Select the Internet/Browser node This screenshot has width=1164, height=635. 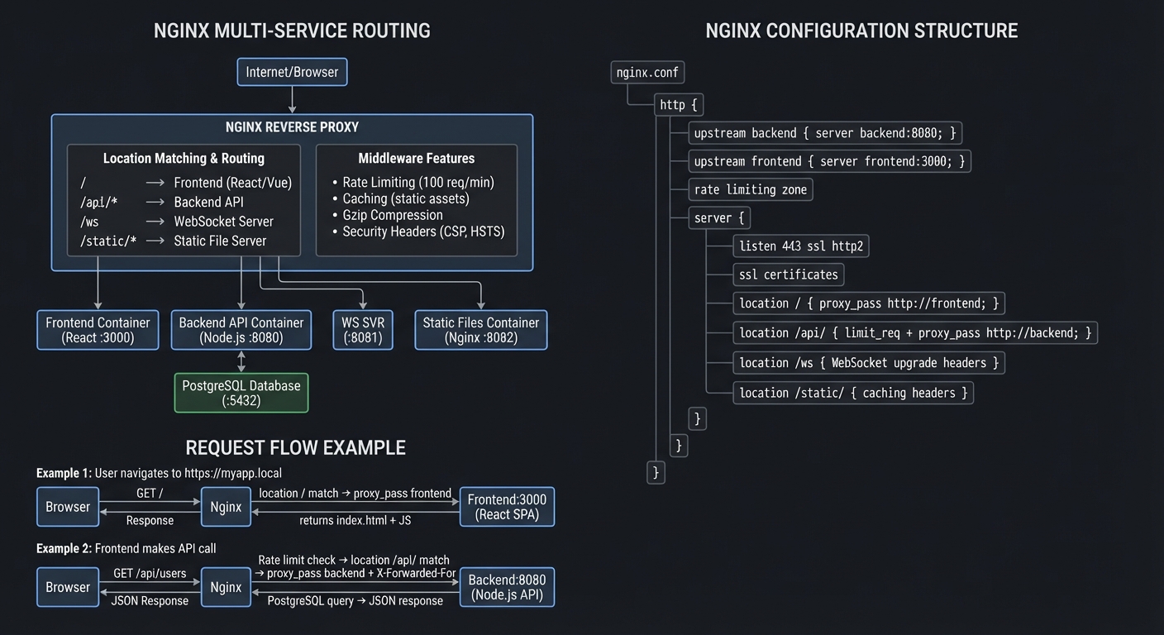pyautogui.click(x=292, y=72)
